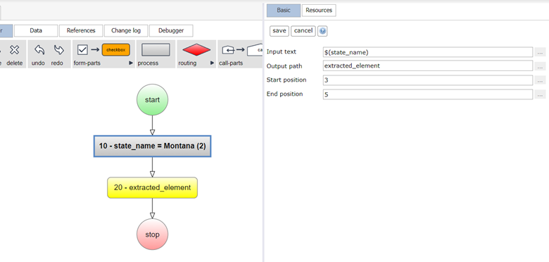Click the Input text field
Screen dimensions: 549x262
point(428,52)
